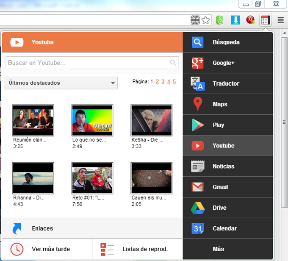Click the Cauen els mu... title text
Image resolution: width=288 pixels, height=261 pixels.
click(x=149, y=198)
